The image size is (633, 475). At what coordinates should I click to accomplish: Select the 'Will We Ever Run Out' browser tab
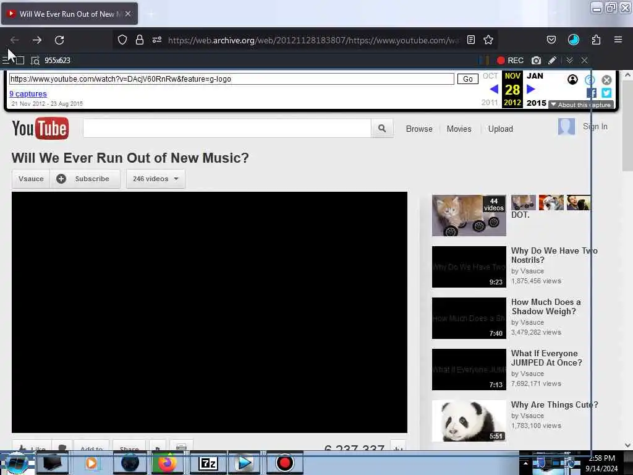click(x=69, y=14)
